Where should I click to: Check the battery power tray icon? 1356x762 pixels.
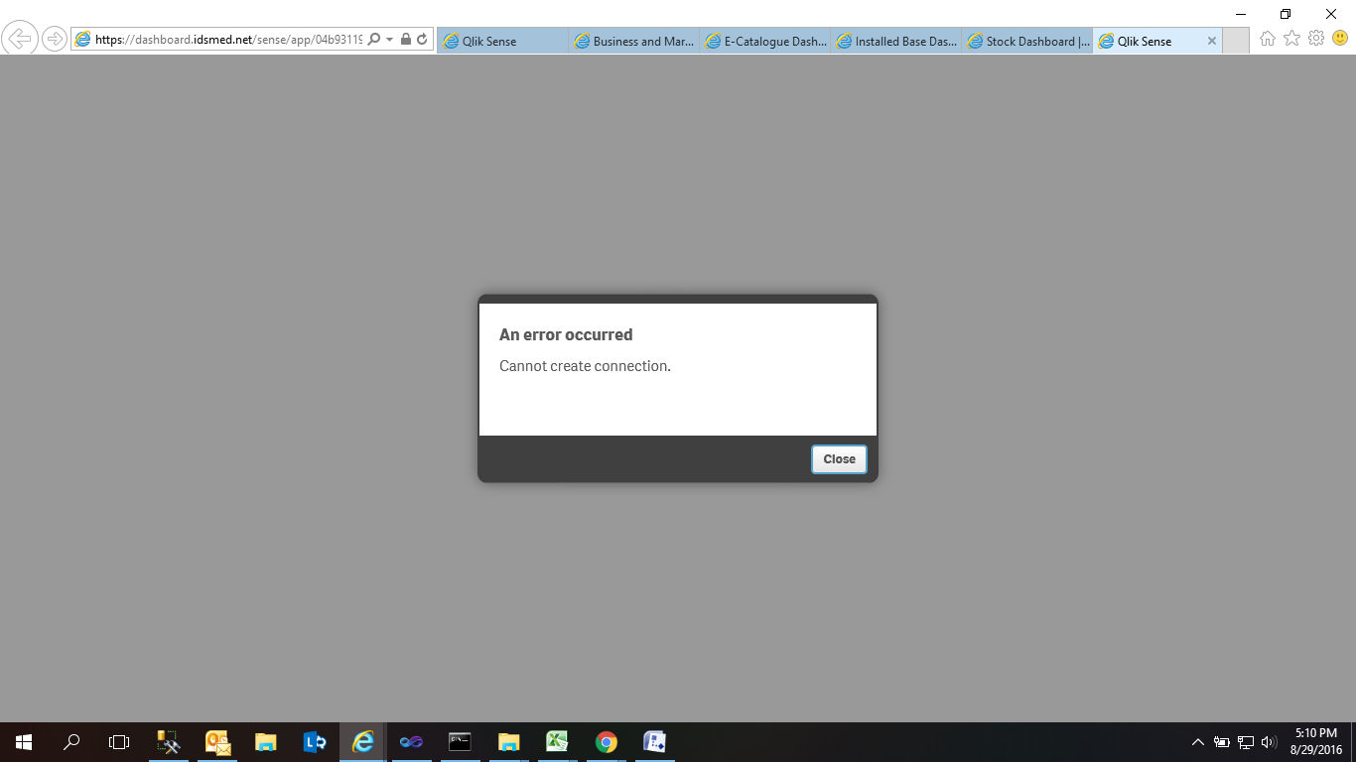pyautogui.click(x=1222, y=742)
